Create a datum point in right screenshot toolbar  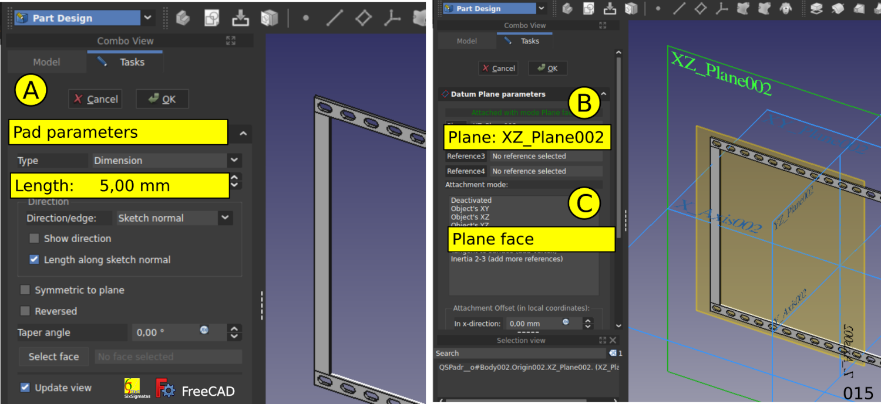pyautogui.click(x=658, y=8)
